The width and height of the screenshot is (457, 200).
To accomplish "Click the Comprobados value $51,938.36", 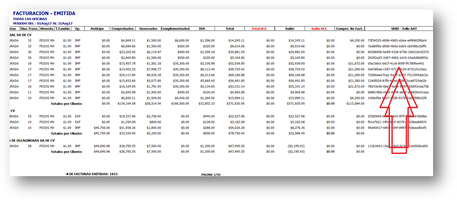I will (127, 128).
